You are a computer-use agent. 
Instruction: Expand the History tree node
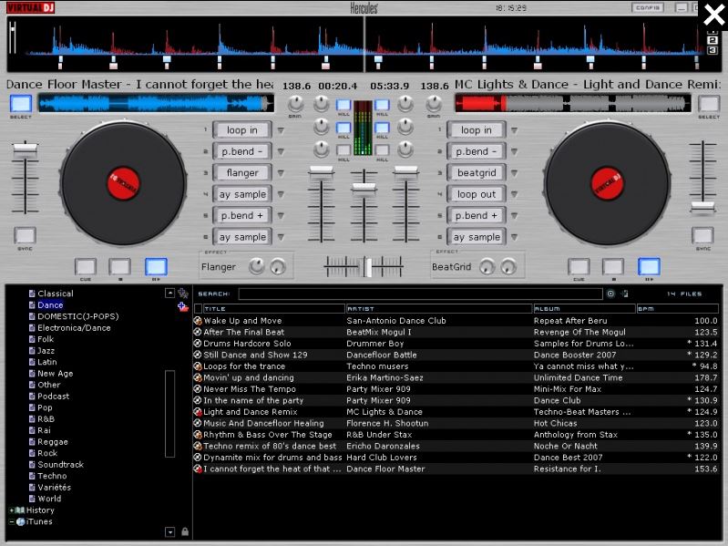tap(12, 510)
